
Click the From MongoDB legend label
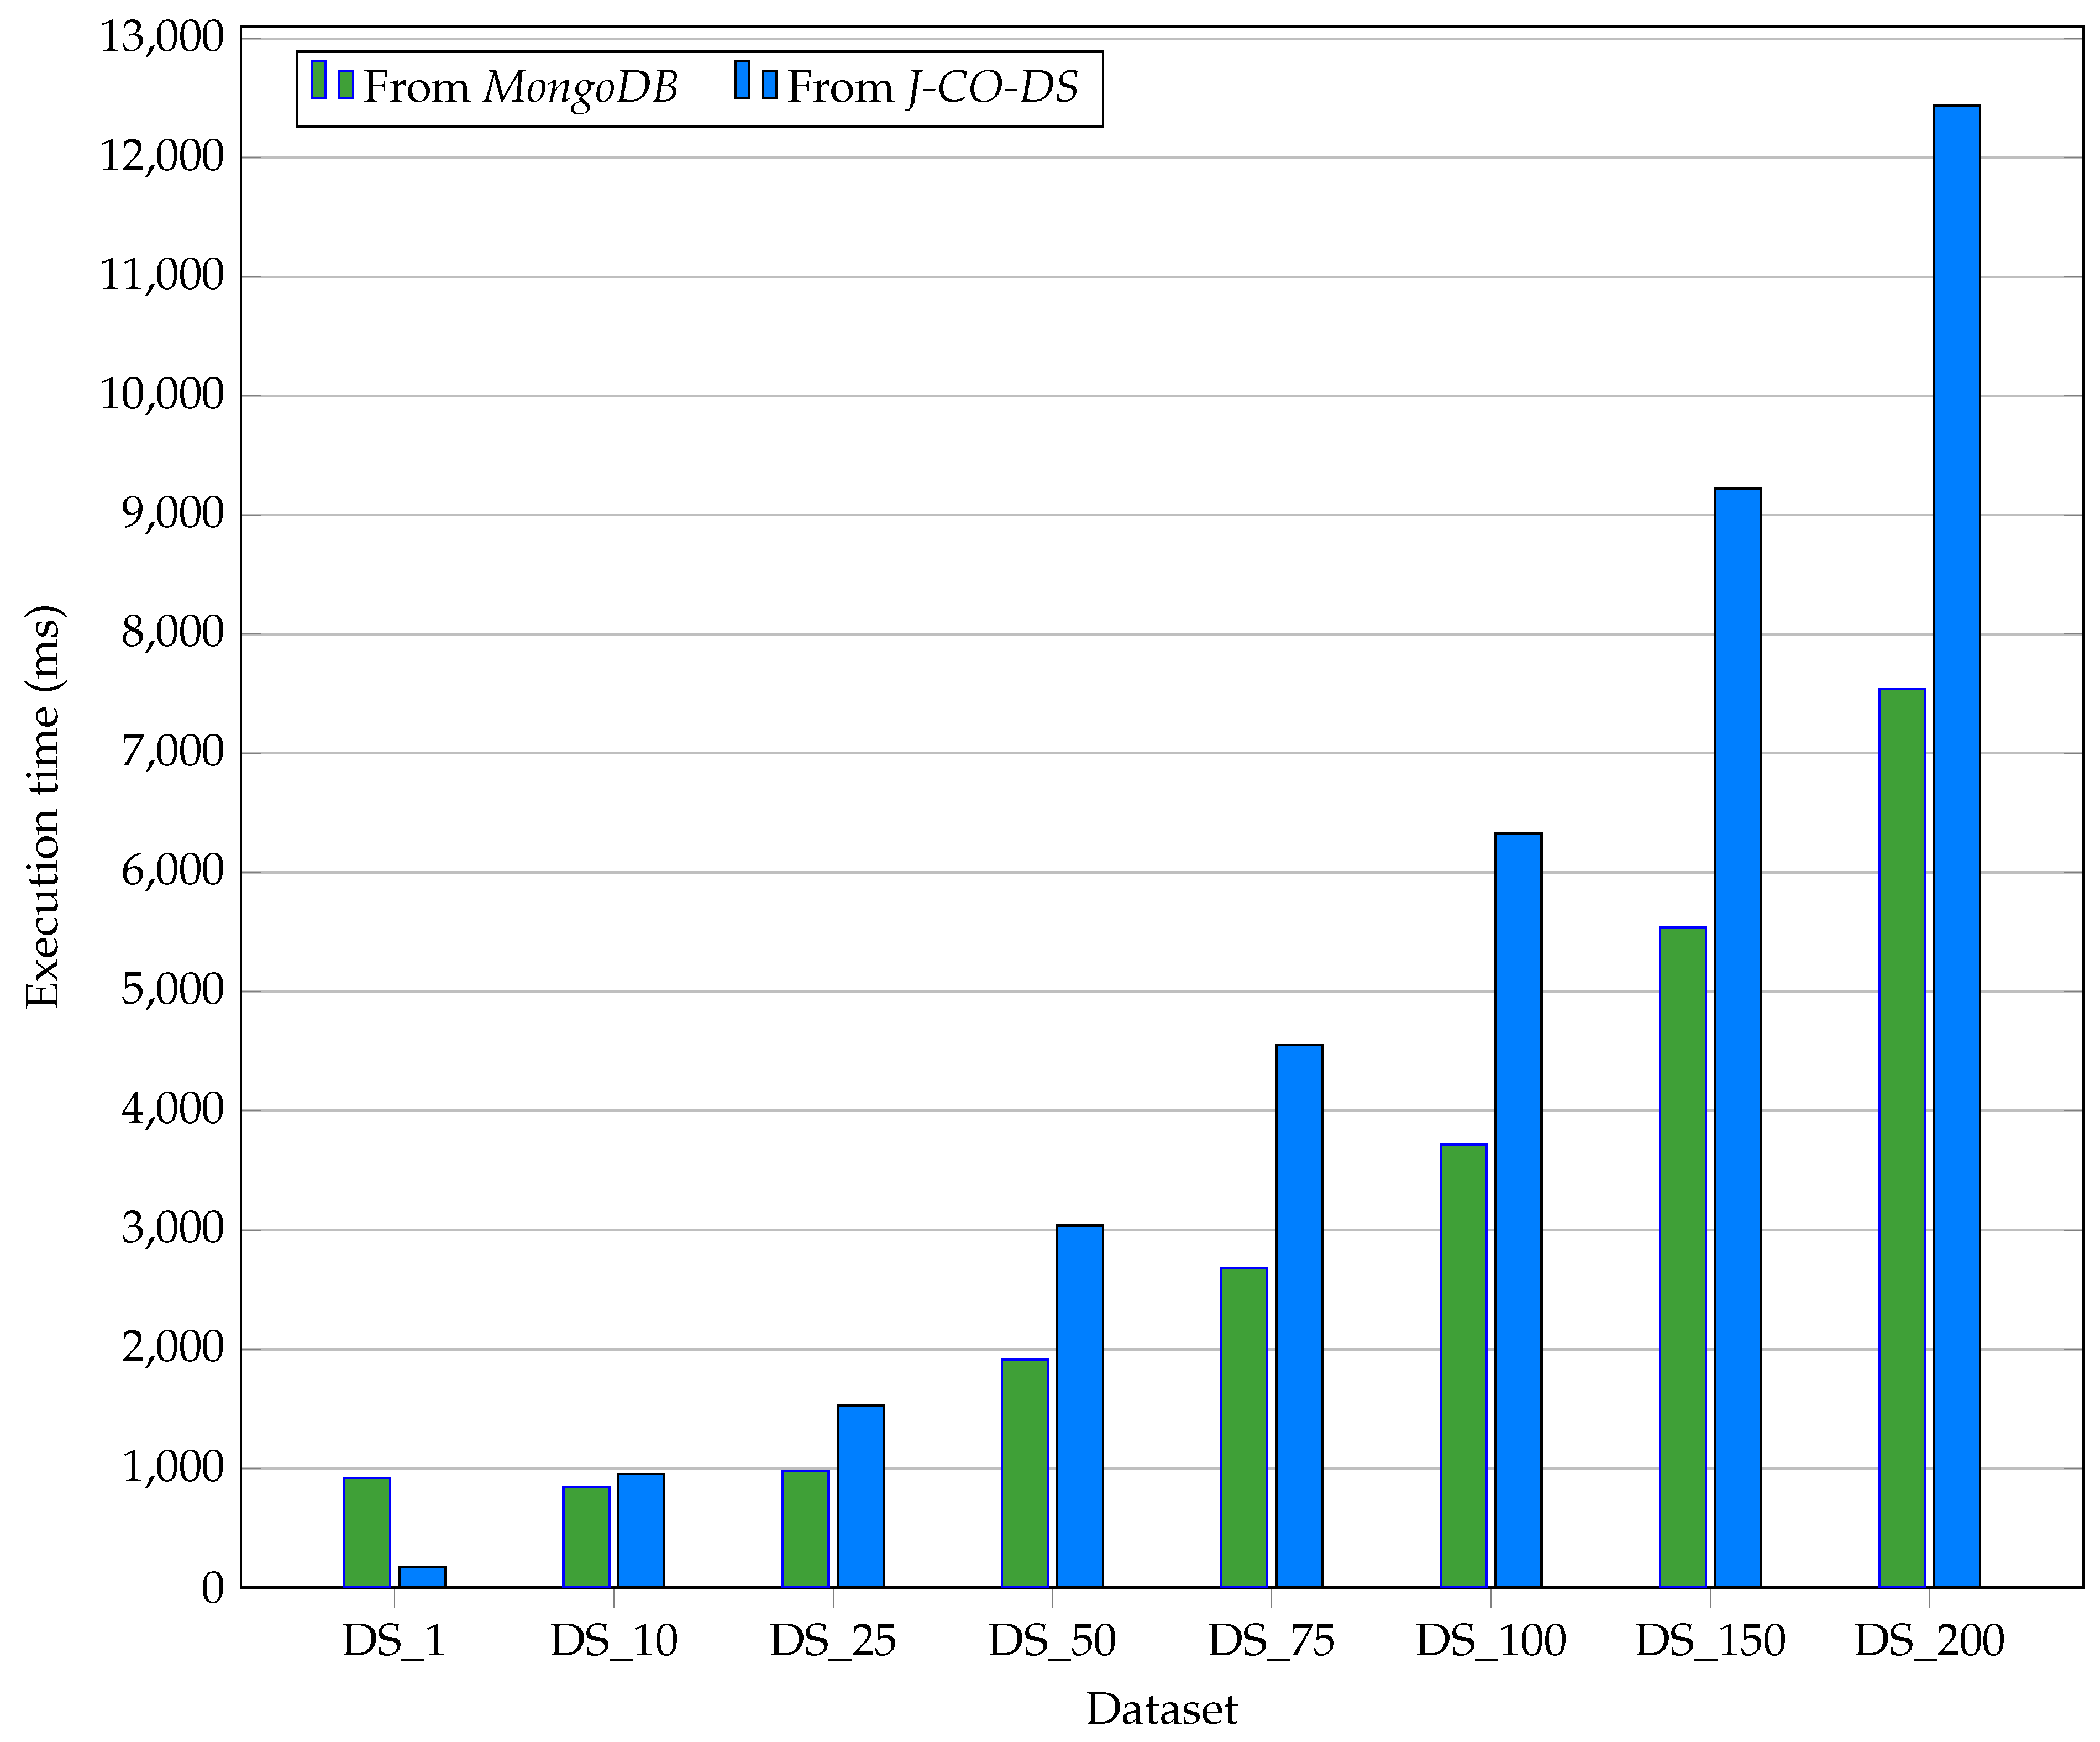point(520,88)
